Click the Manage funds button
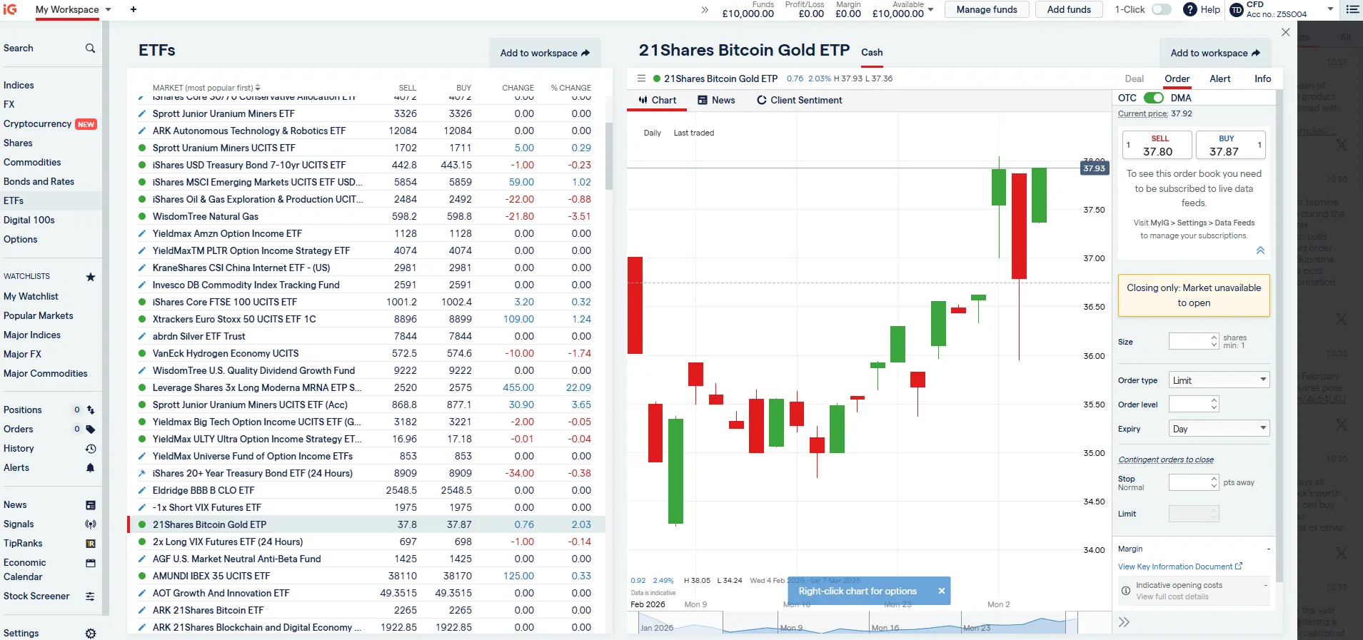Screen dimensions: 1363x640 click(x=987, y=9)
